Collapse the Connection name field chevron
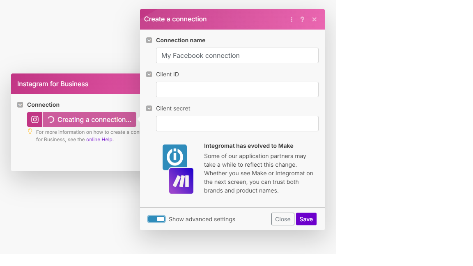Image resolution: width=473 pixels, height=266 pixels. click(149, 40)
